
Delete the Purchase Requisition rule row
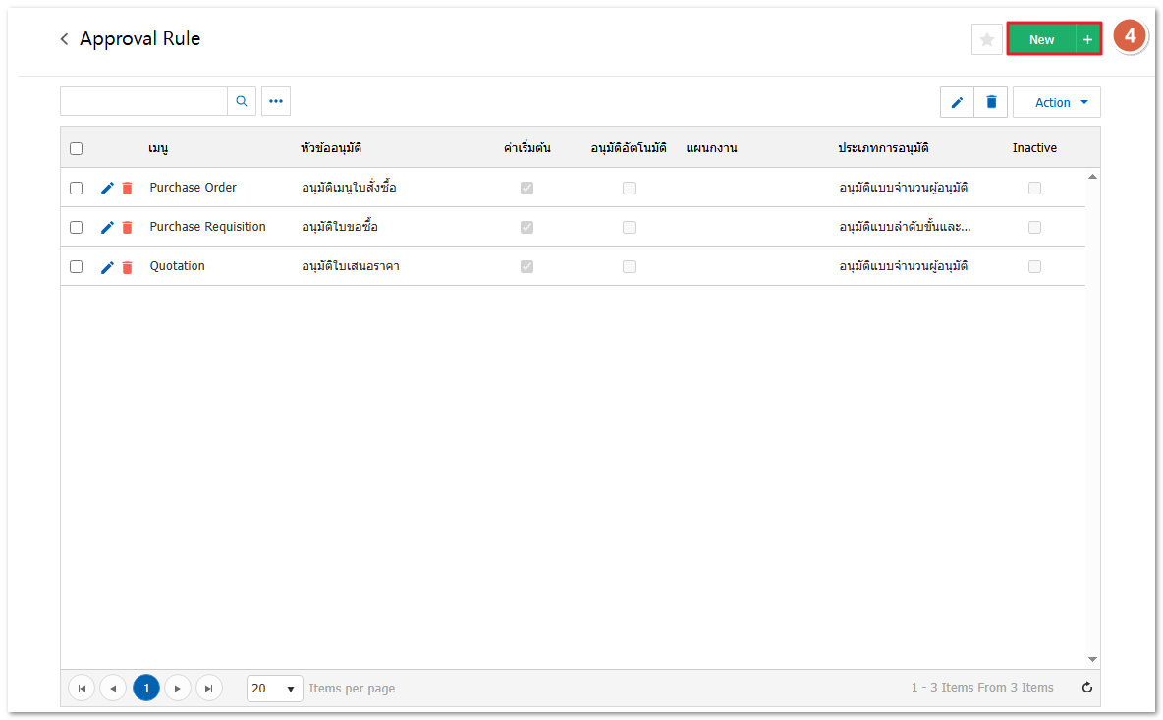[x=127, y=228]
